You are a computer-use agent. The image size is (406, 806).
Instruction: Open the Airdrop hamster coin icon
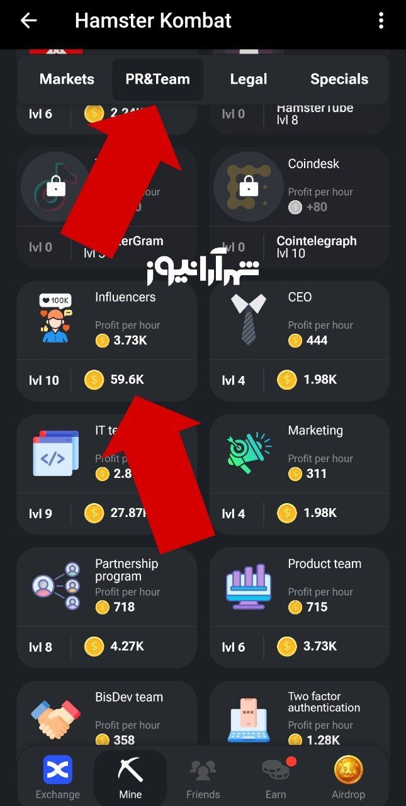pyautogui.click(x=348, y=769)
